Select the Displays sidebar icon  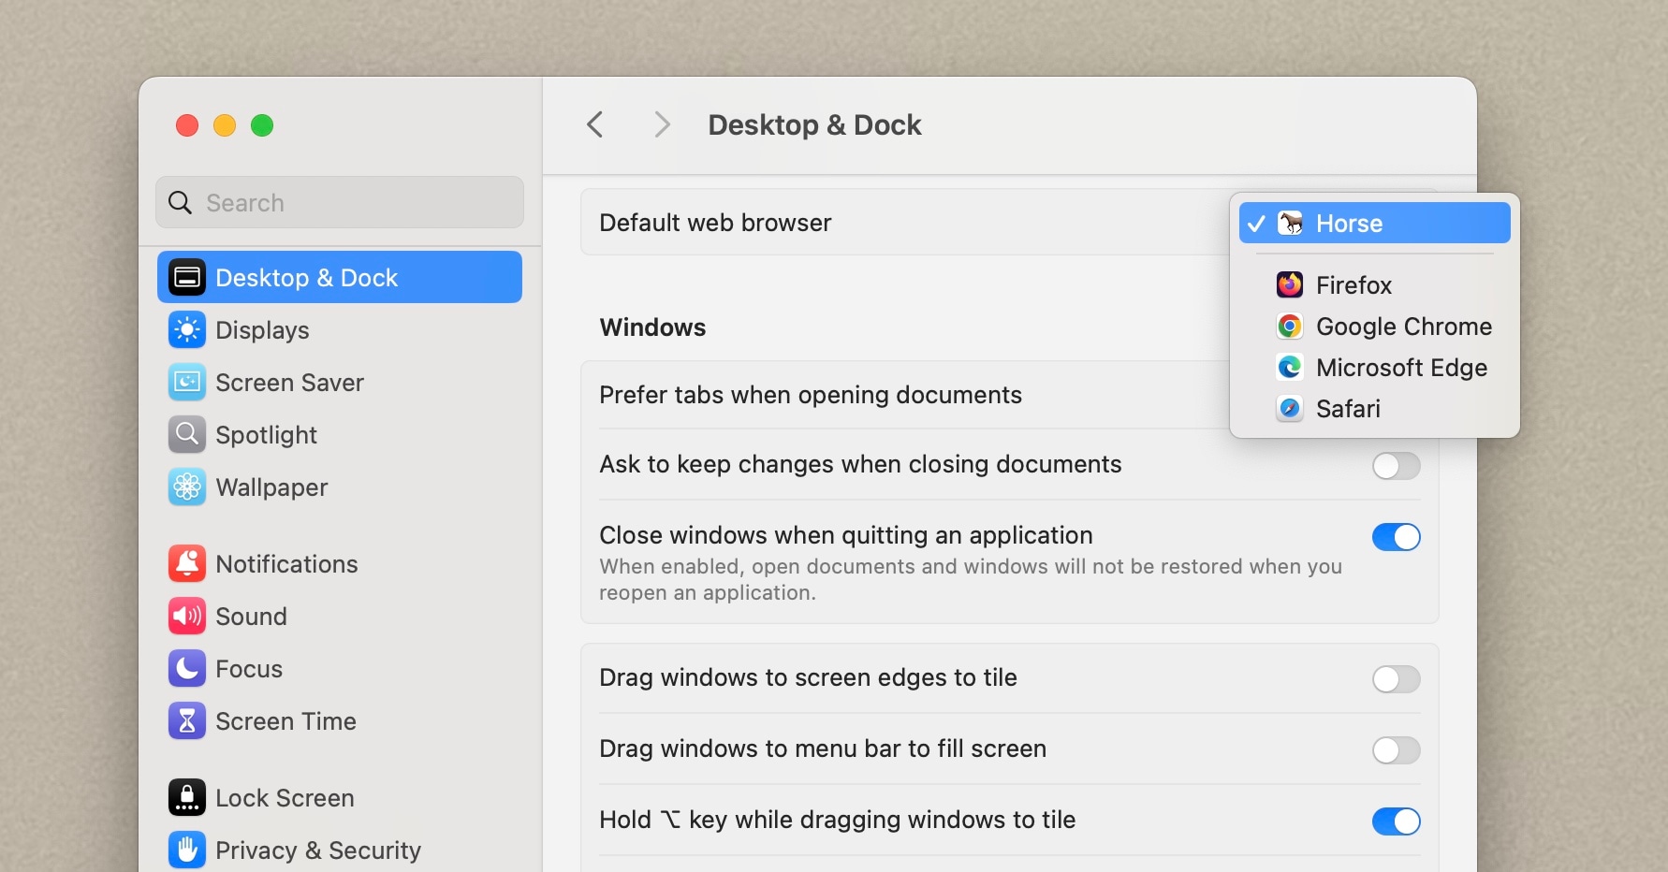pos(187,329)
